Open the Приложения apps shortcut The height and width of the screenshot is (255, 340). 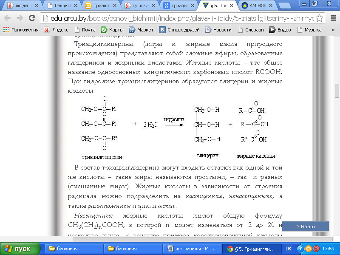pos(21,30)
